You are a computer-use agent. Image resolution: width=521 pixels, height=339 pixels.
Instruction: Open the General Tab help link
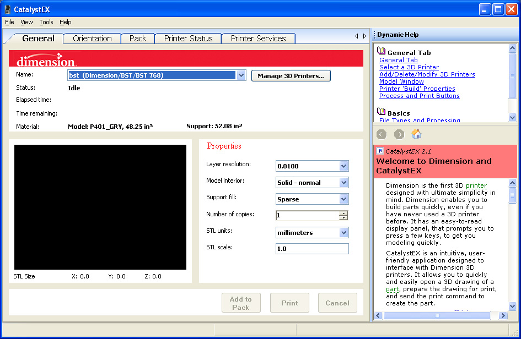coord(399,60)
